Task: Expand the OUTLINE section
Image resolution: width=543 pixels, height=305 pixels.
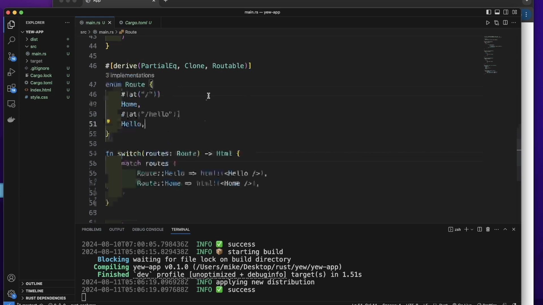Action: coord(34,284)
